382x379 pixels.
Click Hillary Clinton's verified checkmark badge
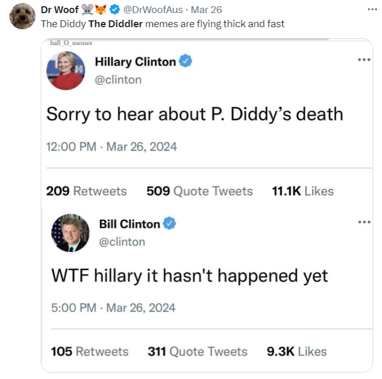186,61
